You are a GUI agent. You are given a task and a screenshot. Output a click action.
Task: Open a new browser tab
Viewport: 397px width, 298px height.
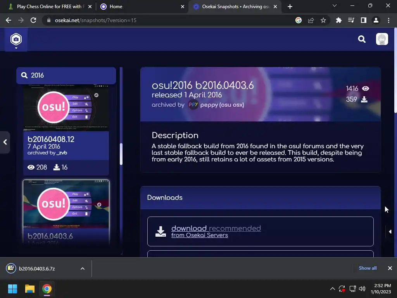(x=290, y=7)
